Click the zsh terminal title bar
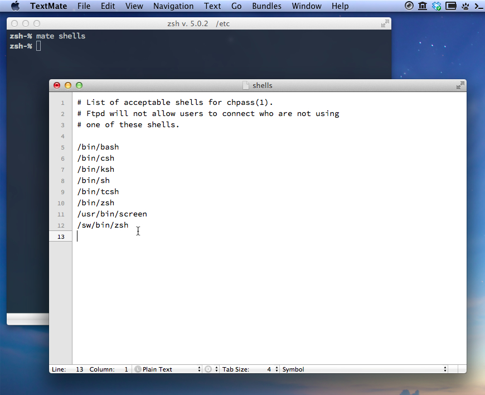The width and height of the screenshot is (485, 395). (198, 23)
